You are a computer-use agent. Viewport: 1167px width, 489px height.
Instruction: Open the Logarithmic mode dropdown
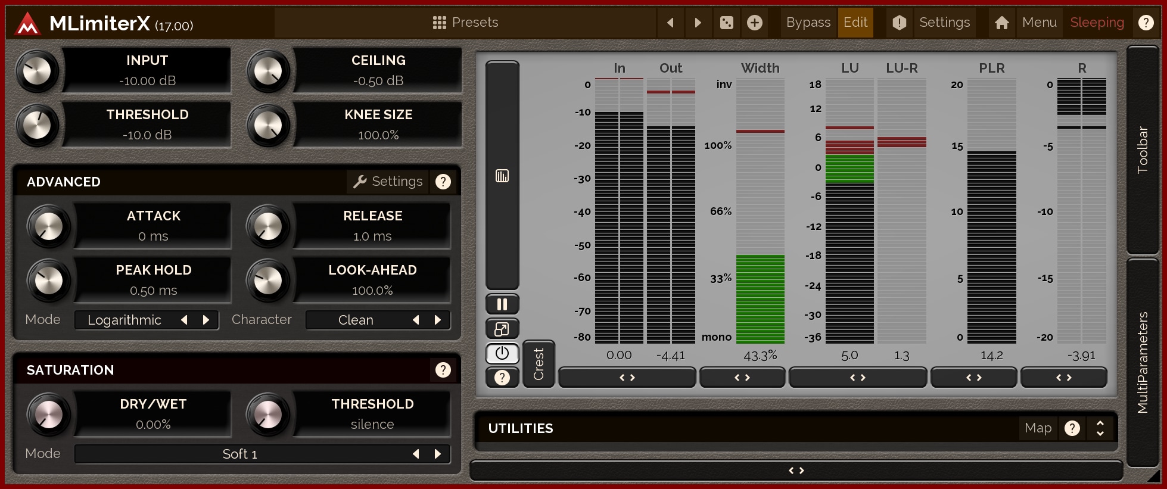[x=125, y=320]
